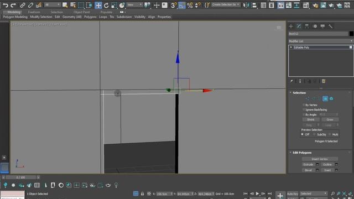
Task: Open the Modify command panel tab
Action: click(299, 27)
